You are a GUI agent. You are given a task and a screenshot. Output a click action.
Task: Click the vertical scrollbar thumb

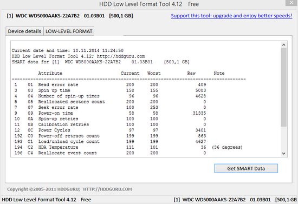(x=284, y=87)
